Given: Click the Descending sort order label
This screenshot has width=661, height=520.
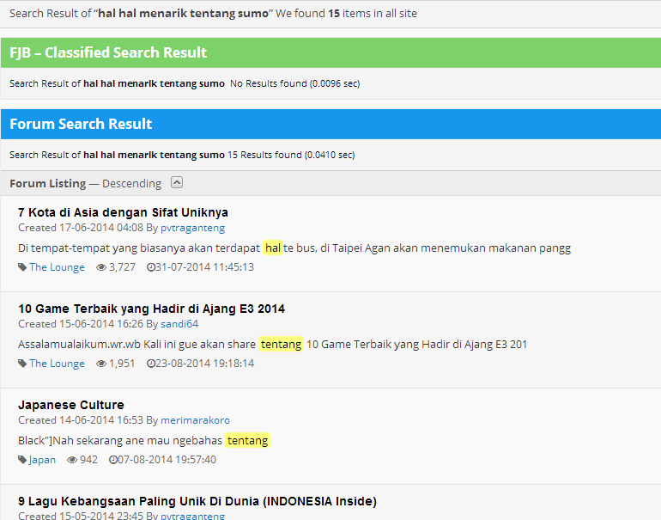Looking at the screenshot, I should click(x=131, y=184).
